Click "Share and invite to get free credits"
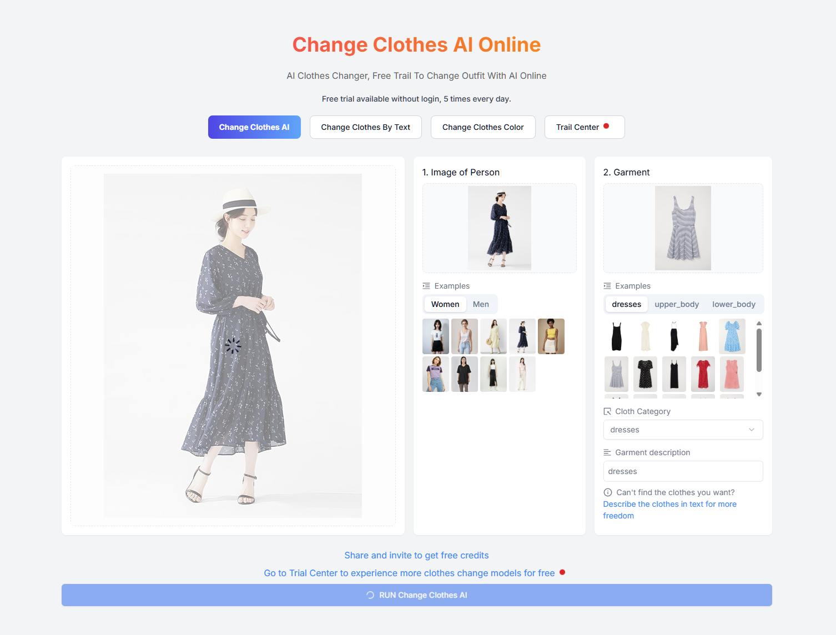This screenshot has width=836, height=635. (416, 555)
